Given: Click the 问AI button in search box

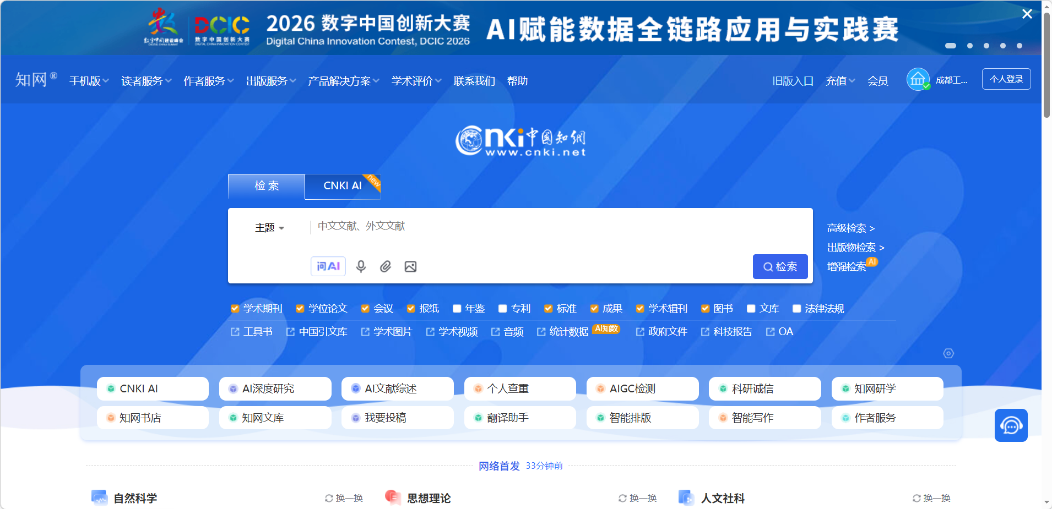Looking at the screenshot, I should 328,266.
